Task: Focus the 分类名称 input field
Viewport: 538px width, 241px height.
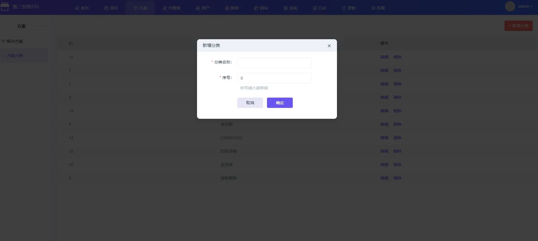Action: [274, 63]
